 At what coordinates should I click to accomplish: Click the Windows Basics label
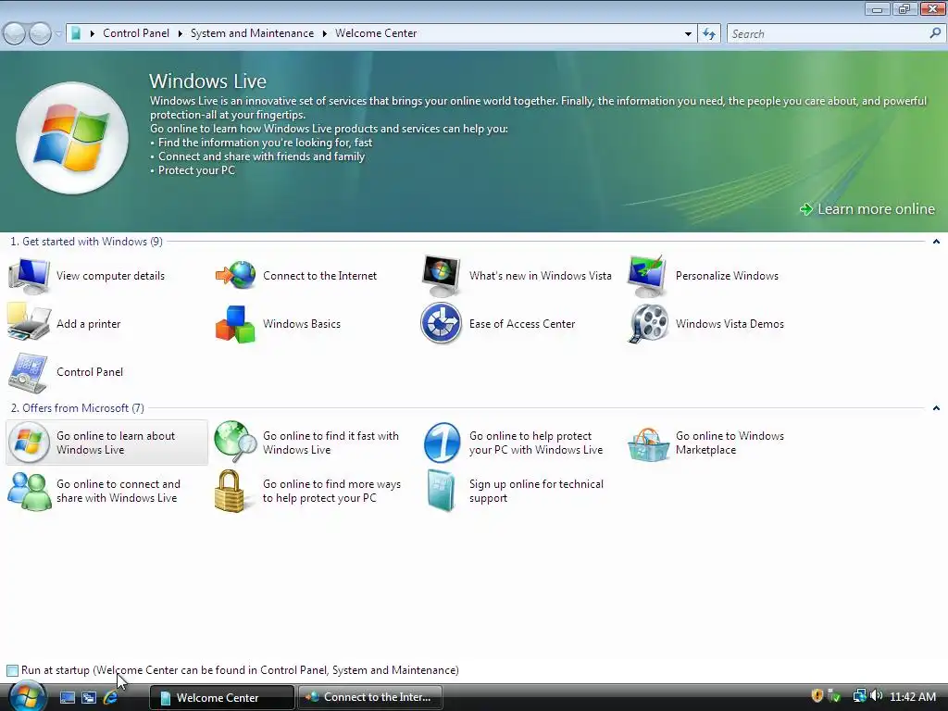302,324
